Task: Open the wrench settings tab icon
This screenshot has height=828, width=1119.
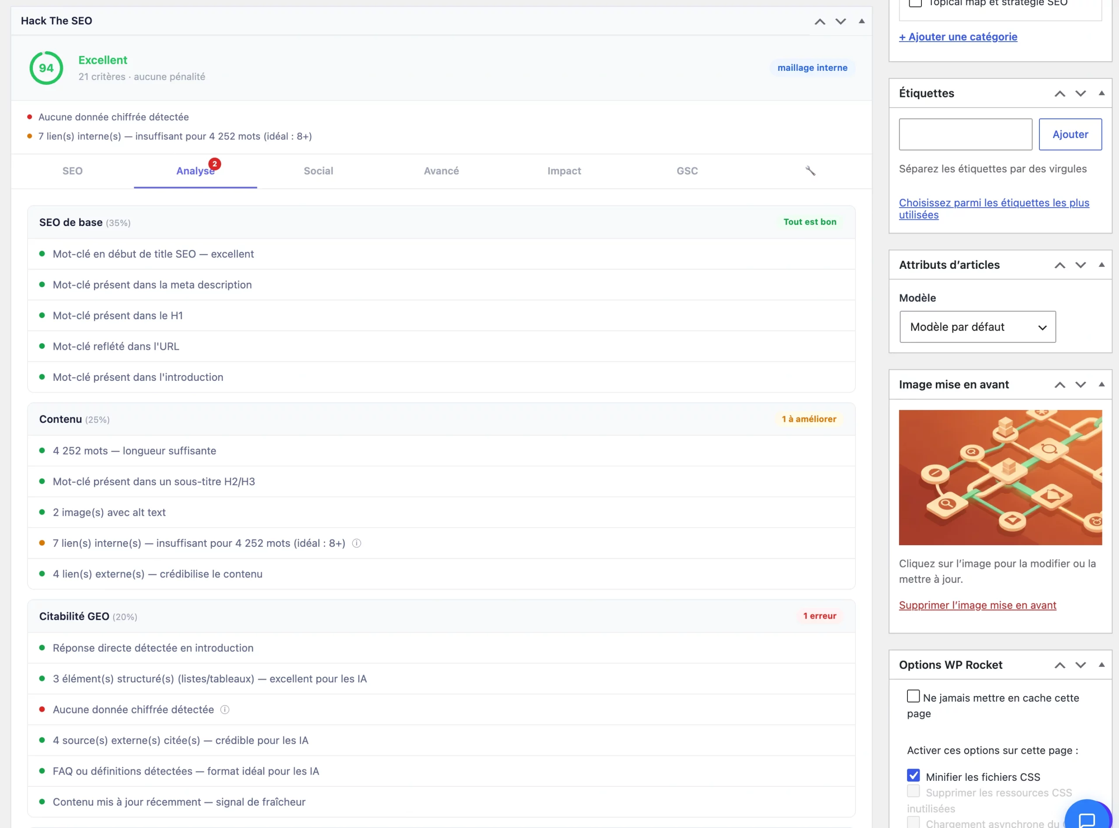Action: [x=810, y=171]
